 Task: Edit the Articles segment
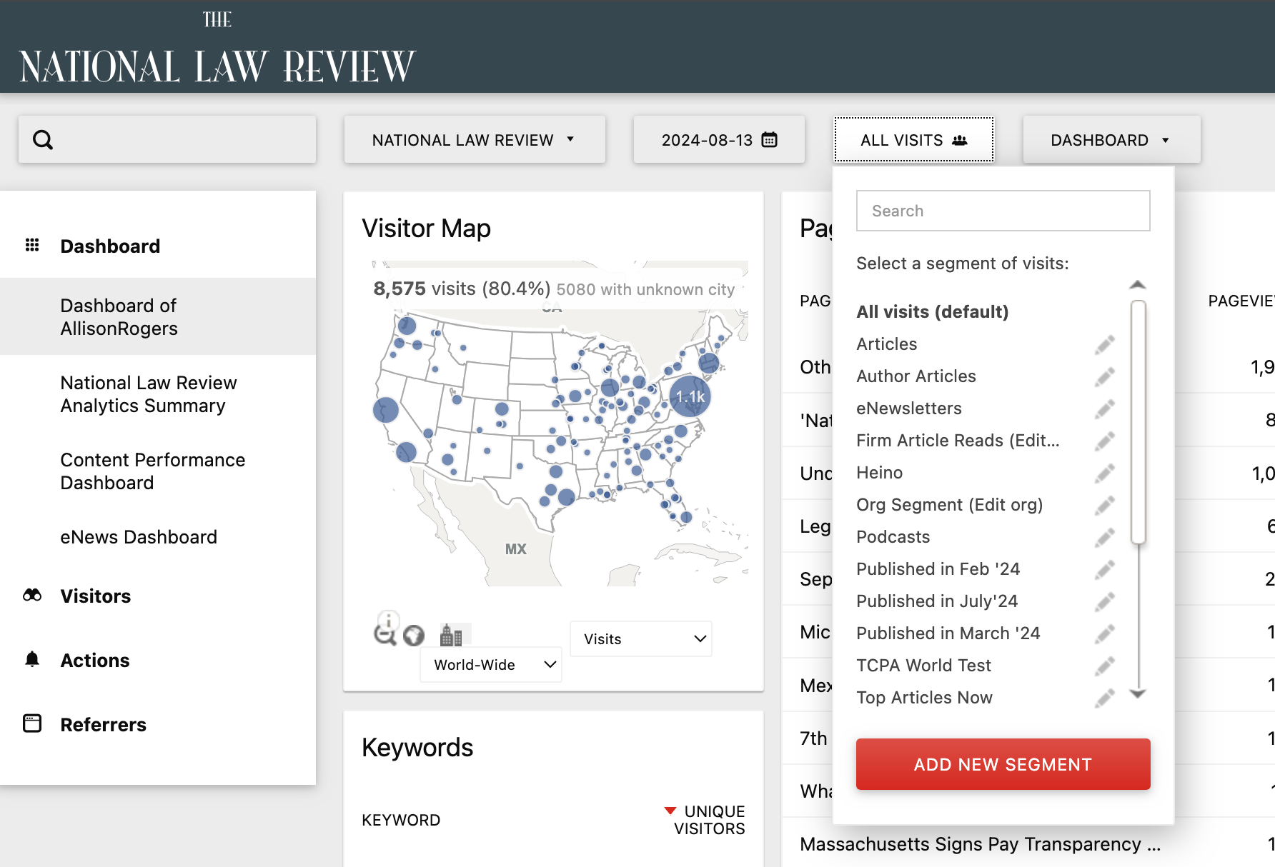pos(1104,345)
